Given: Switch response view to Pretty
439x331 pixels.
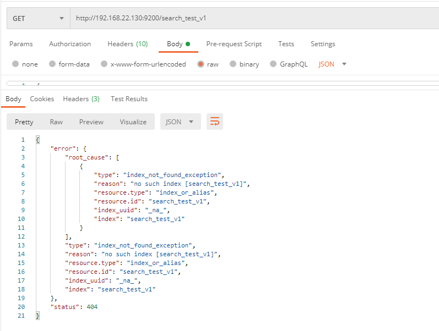Looking at the screenshot, I should point(24,122).
